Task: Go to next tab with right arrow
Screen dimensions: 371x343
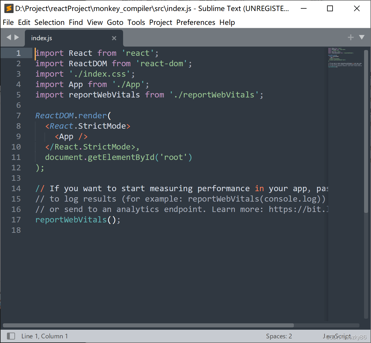Action: click(17, 37)
